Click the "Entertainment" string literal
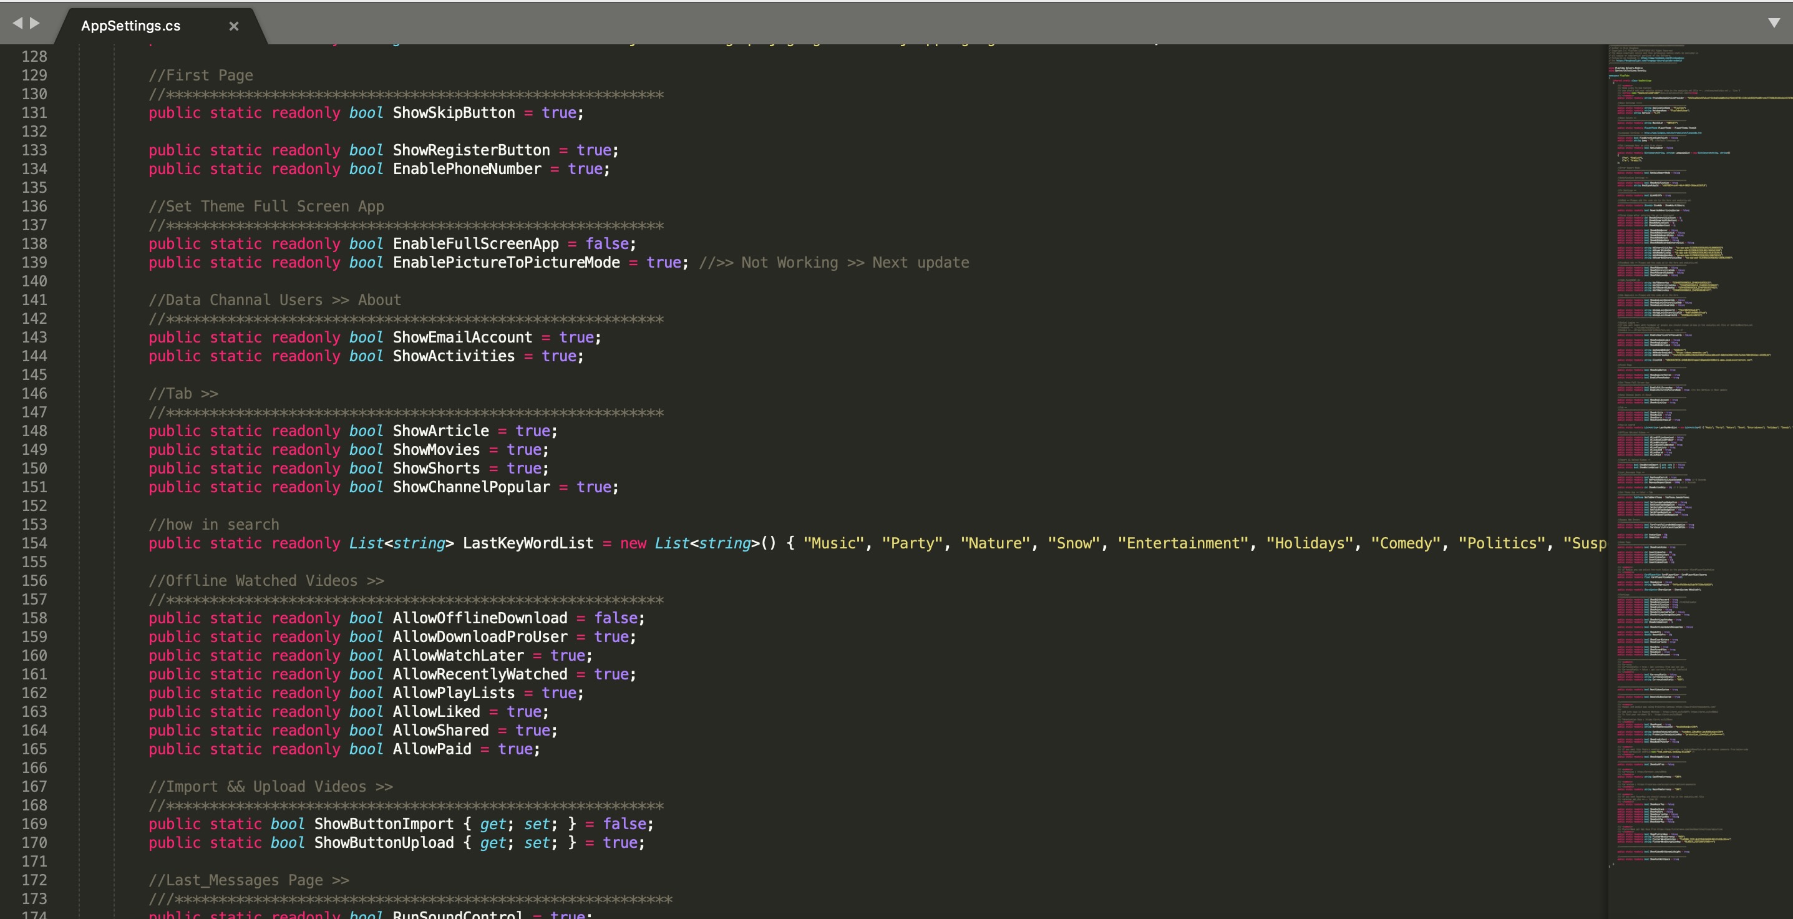 (1183, 543)
